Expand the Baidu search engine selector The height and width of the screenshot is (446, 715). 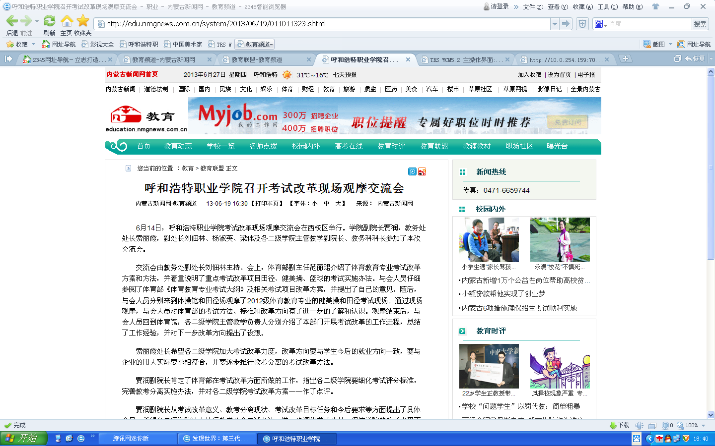tap(601, 24)
